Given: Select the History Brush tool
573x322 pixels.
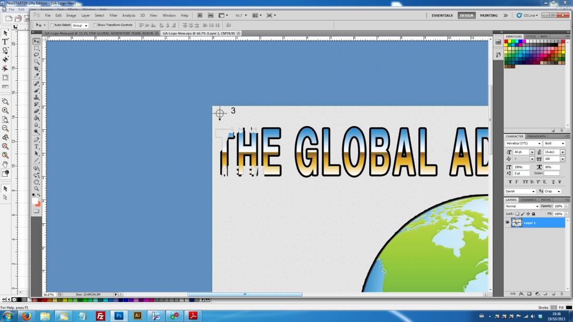Looking at the screenshot, I should coord(36,105).
